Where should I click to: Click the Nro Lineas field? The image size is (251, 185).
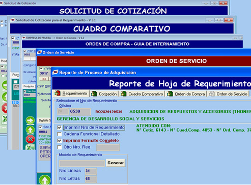coord(91,171)
